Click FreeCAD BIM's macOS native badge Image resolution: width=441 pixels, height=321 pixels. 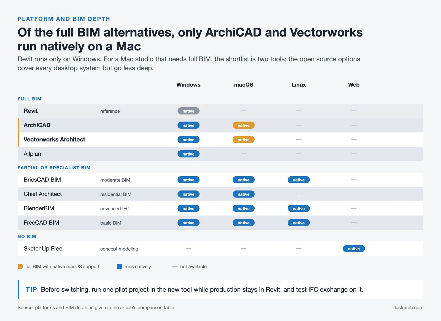pyautogui.click(x=244, y=223)
